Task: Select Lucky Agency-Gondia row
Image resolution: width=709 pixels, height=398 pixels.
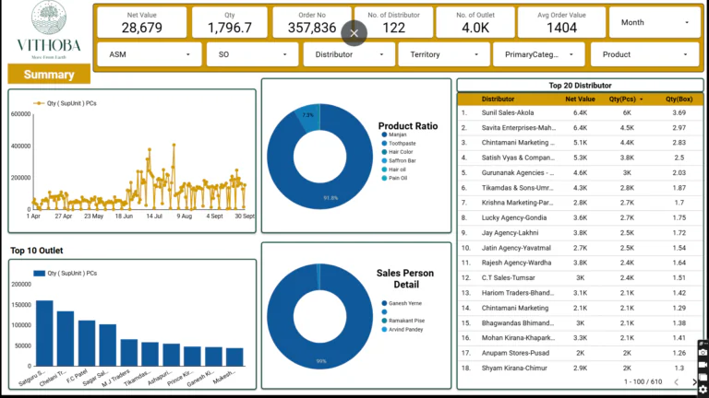Action: (580, 217)
